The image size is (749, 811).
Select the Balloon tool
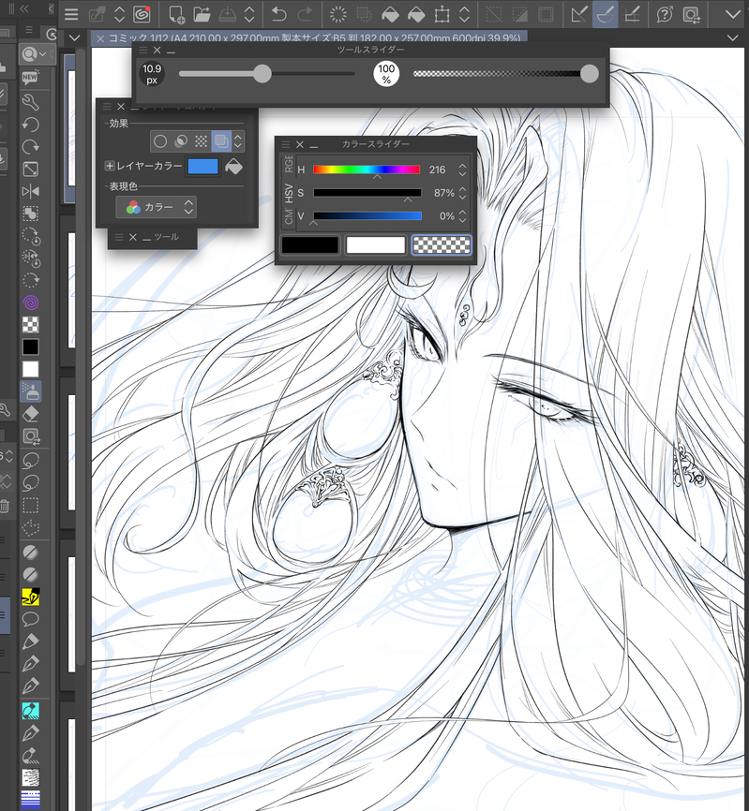pyautogui.click(x=31, y=619)
